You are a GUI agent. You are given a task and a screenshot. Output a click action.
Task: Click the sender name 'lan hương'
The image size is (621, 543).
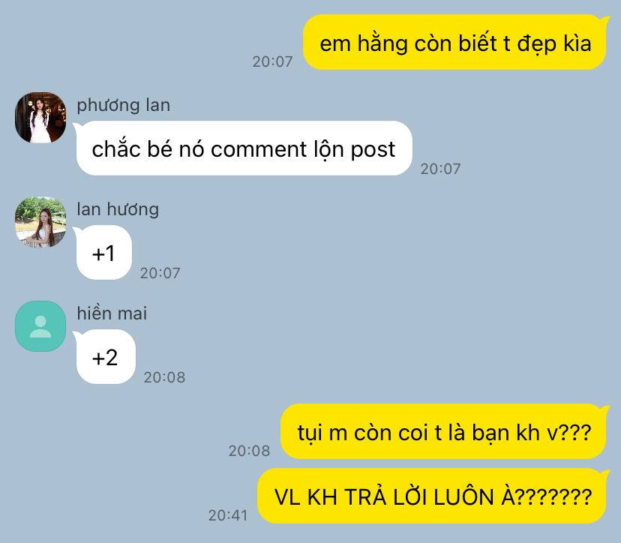point(118,209)
